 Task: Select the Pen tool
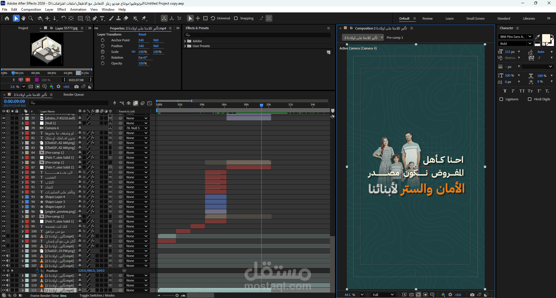point(95,18)
